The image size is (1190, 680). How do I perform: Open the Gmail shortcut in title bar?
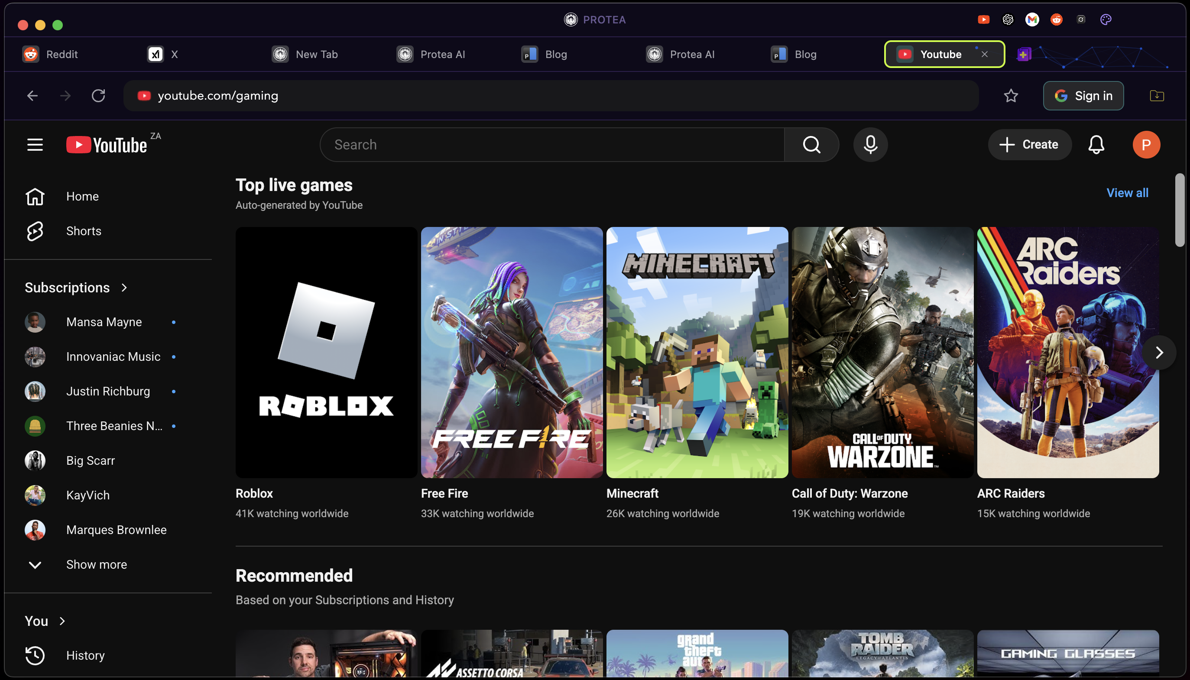[1032, 19]
